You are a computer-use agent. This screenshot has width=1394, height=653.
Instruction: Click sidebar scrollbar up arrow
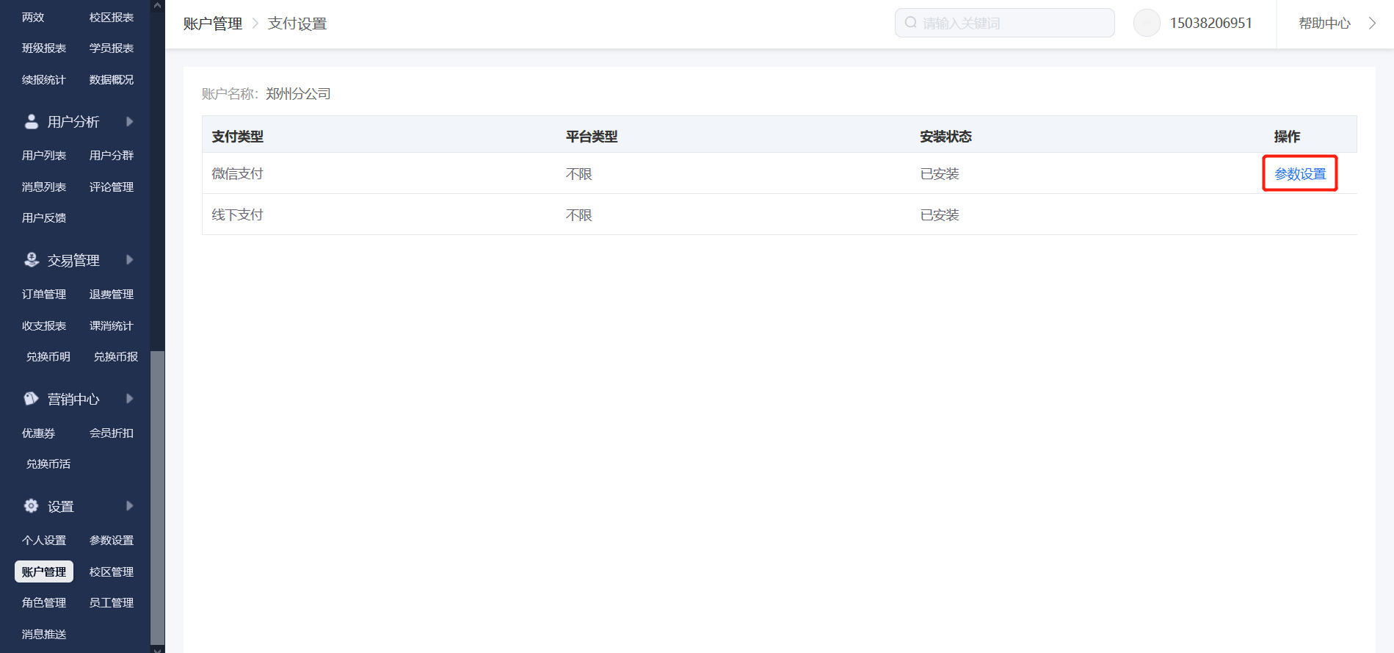[x=157, y=5]
